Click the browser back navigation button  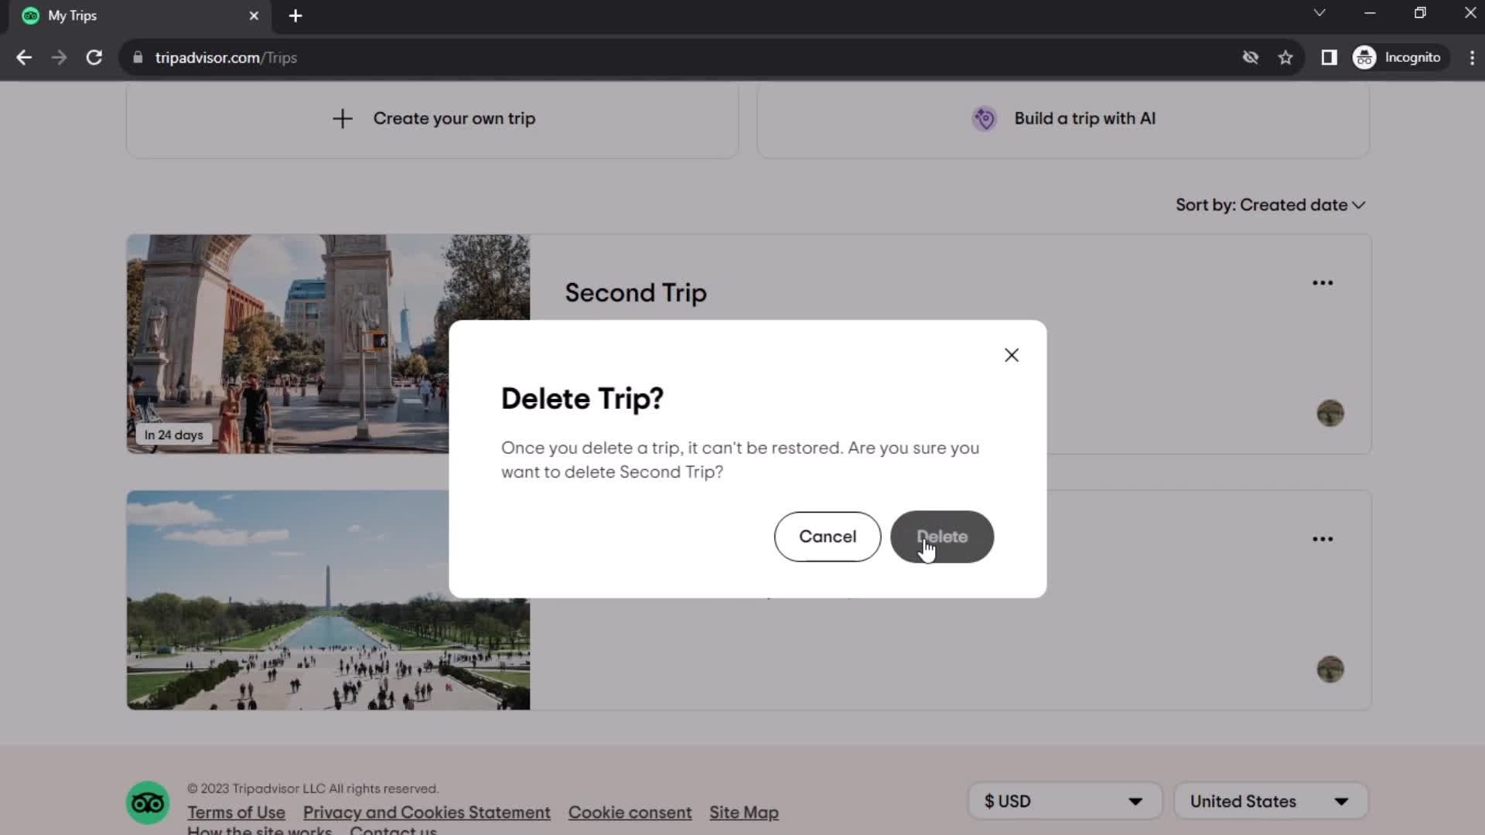tap(23, 58)
